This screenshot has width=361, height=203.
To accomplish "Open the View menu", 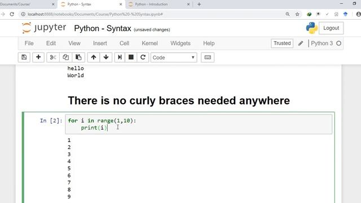I will point(74,43).
